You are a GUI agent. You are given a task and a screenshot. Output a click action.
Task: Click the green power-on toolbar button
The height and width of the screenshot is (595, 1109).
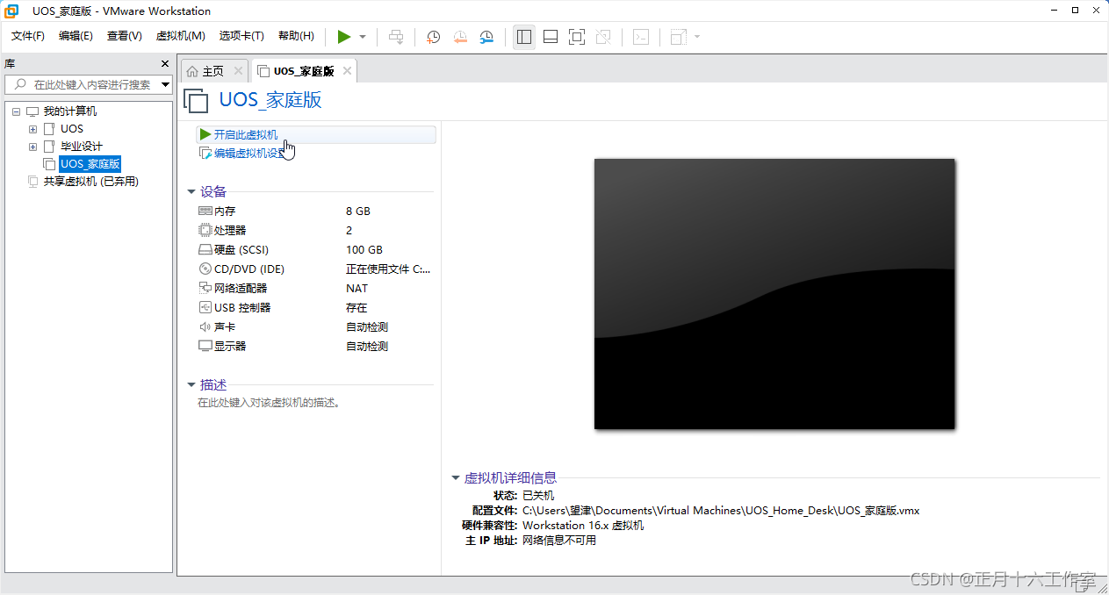tap(344, 37)
